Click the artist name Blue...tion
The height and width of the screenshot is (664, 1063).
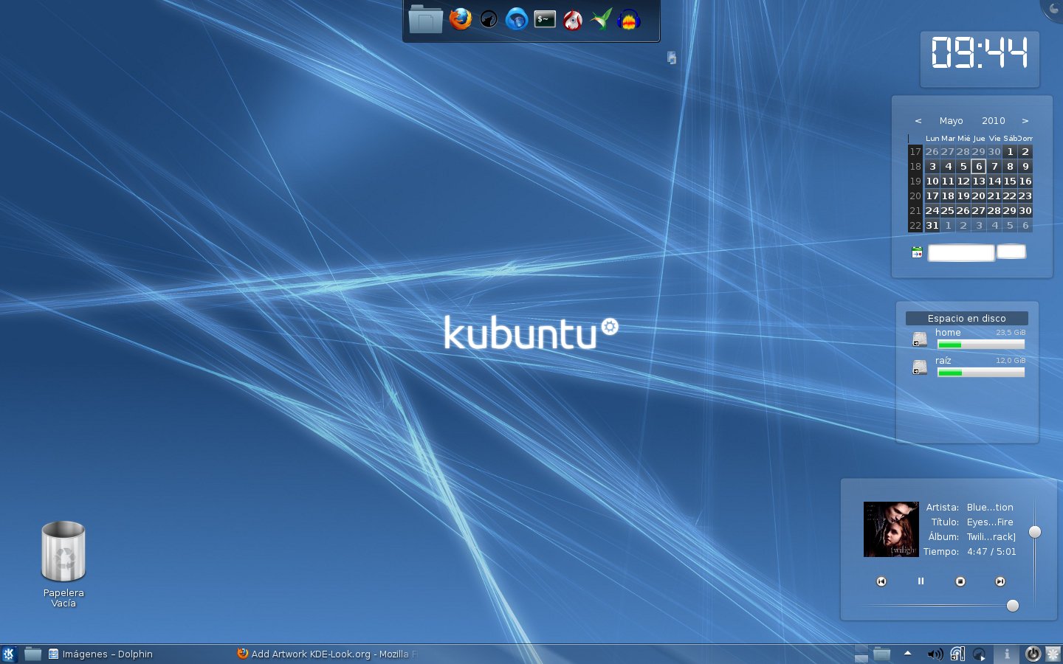[x=990, y=507]
